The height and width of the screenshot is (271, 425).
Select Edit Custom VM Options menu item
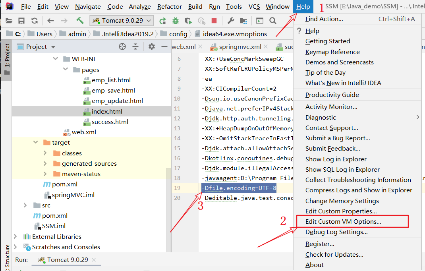[x=357, y=222]
